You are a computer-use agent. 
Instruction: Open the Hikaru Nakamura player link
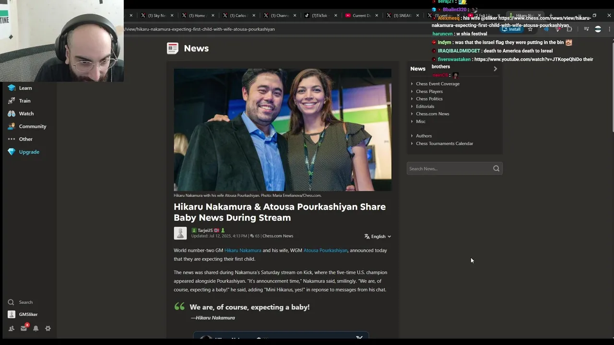(x=243, y=251)
